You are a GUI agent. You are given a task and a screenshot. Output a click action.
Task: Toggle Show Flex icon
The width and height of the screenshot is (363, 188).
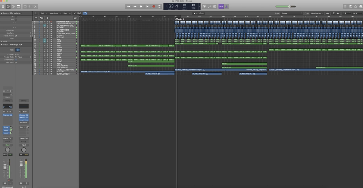[79, 14]
